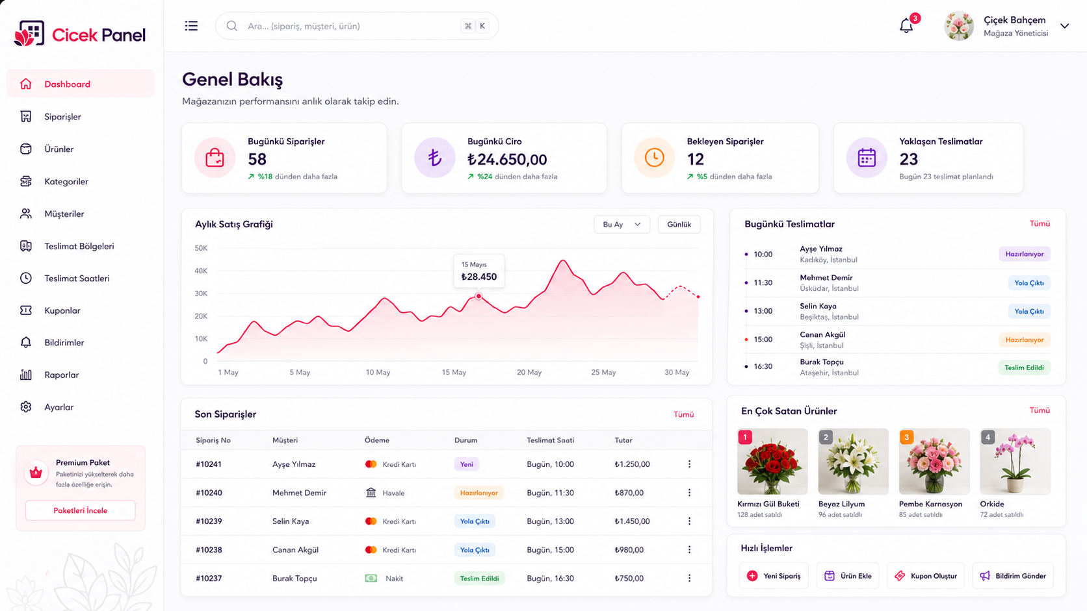
Task: Toggle the hamburger sidebar menu icon
Action: tap(191, 26)
